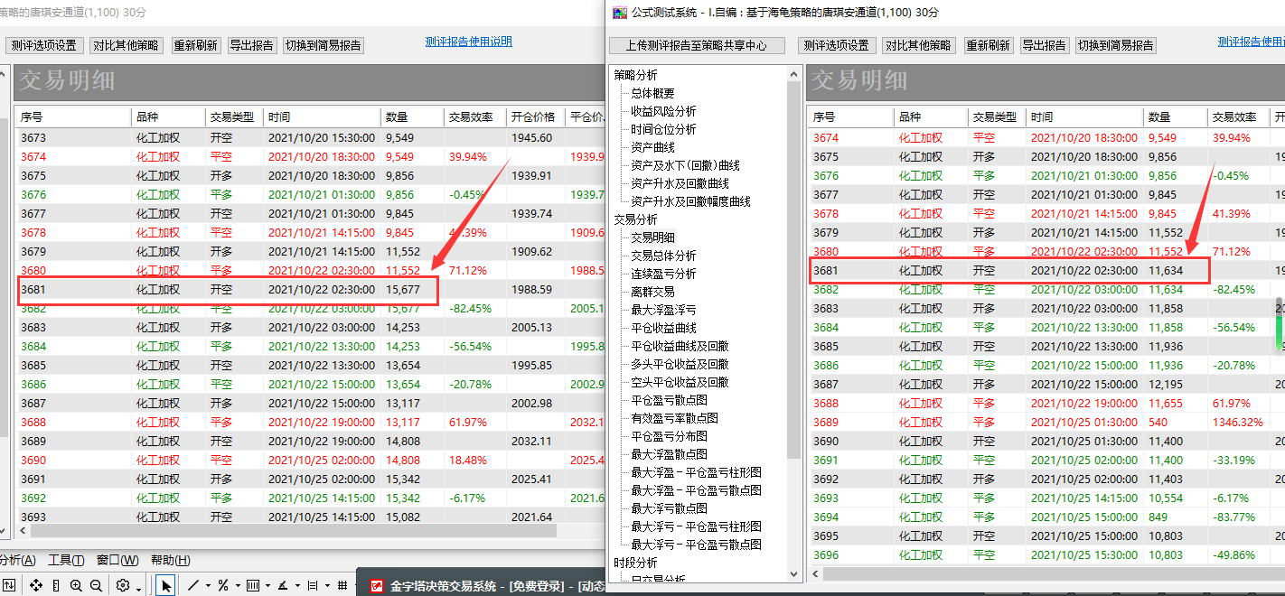
Task: Select the parallel bars drawing tool
Action: 253,585
